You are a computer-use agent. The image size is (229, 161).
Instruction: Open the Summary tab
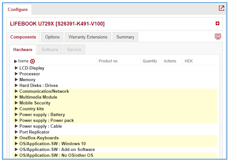coord(125,37)
